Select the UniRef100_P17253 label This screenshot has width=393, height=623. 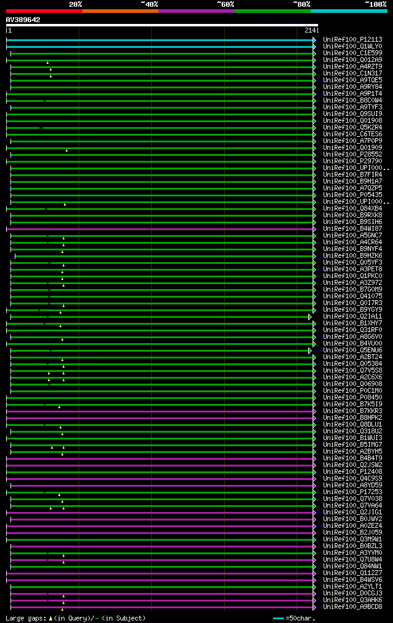(352, 492)
